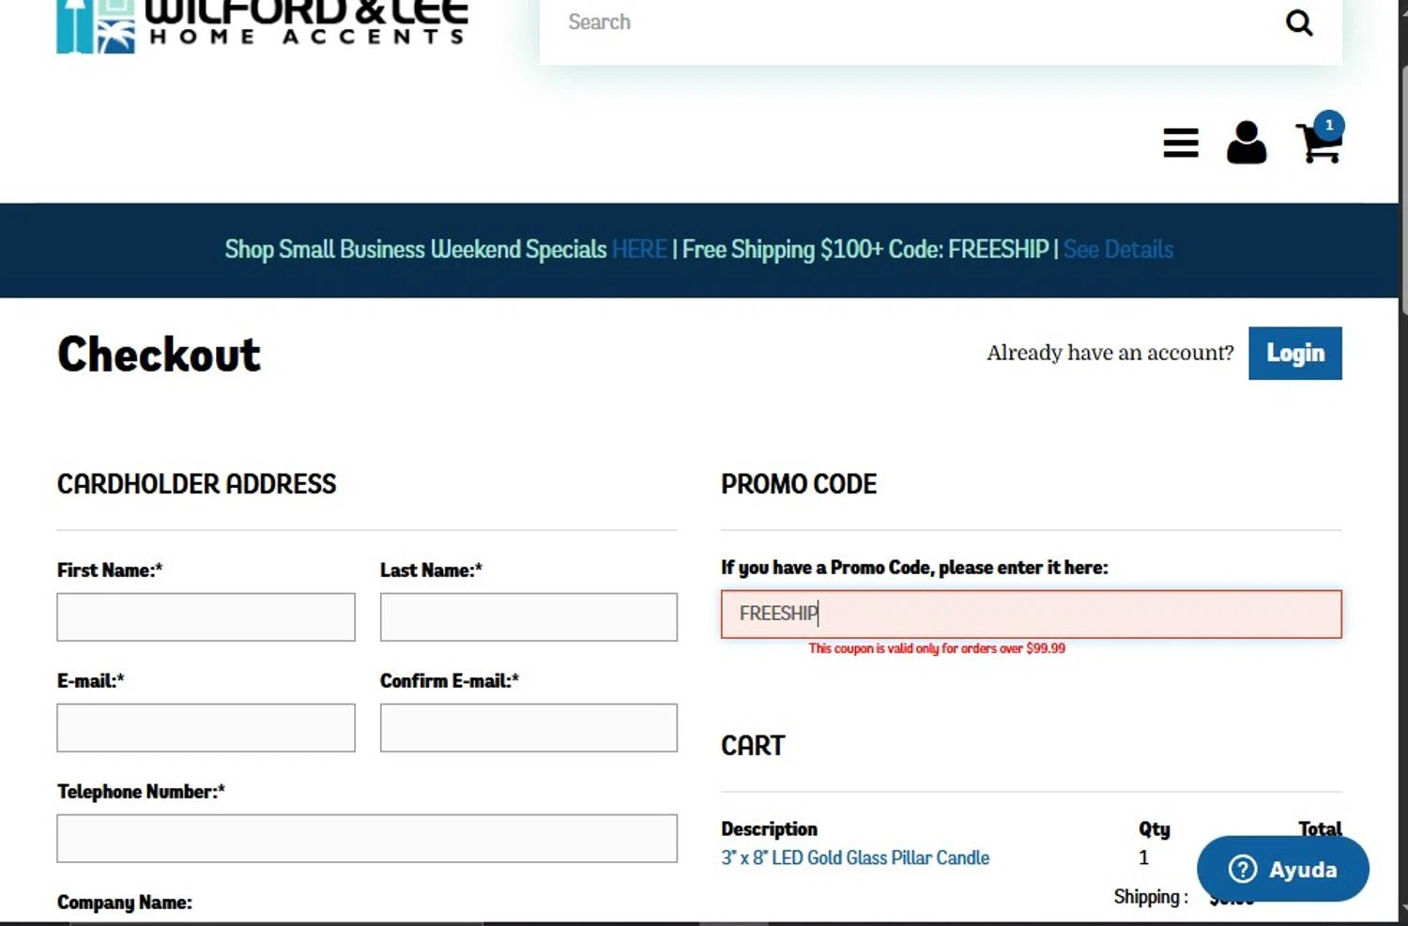Click the Promo Code field with FREESHIP
Screen dimensions: 1408x926
point(1032,615)
